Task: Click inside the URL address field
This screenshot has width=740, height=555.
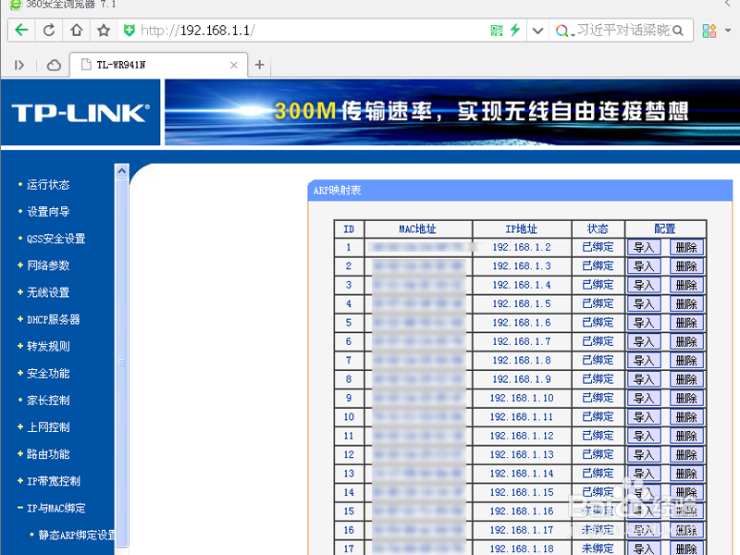Action: tap(277, 30)
